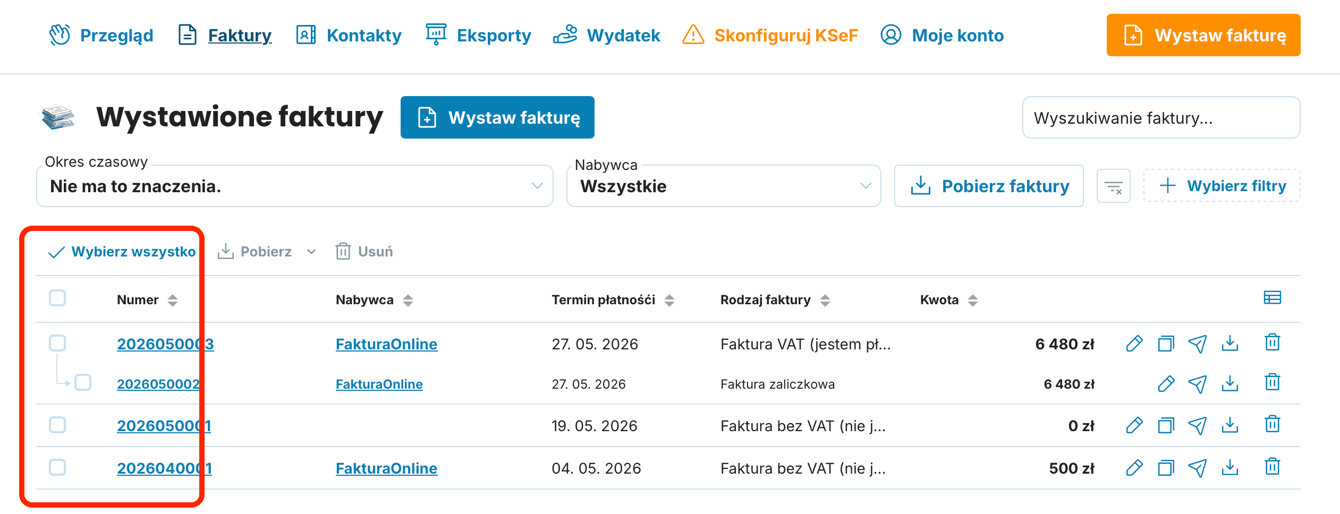1340x514 pixels.
Task: Open Moje konto in the top navigation
Action: [x=942, y=35]
